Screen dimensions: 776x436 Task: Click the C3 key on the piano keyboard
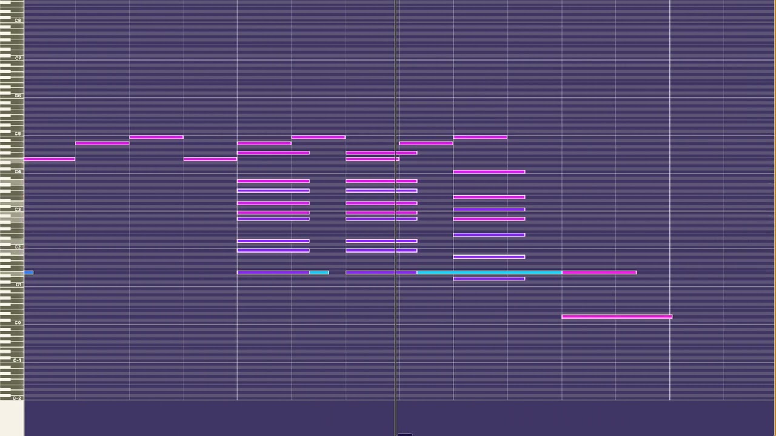(12, 210)
